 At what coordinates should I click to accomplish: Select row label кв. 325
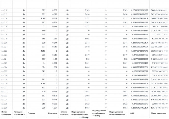(4, 63)
